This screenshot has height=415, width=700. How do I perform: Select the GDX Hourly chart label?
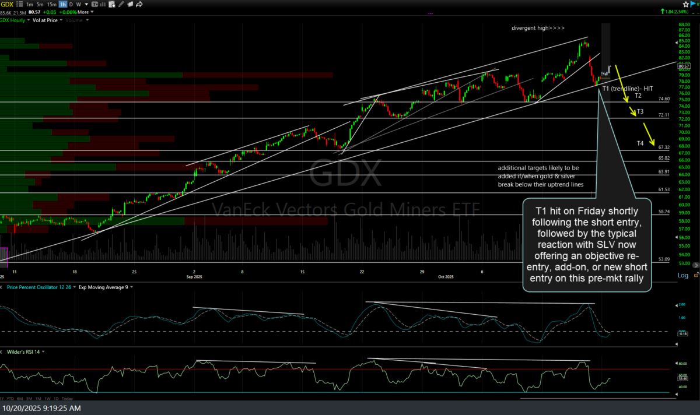tap(12, 19)
